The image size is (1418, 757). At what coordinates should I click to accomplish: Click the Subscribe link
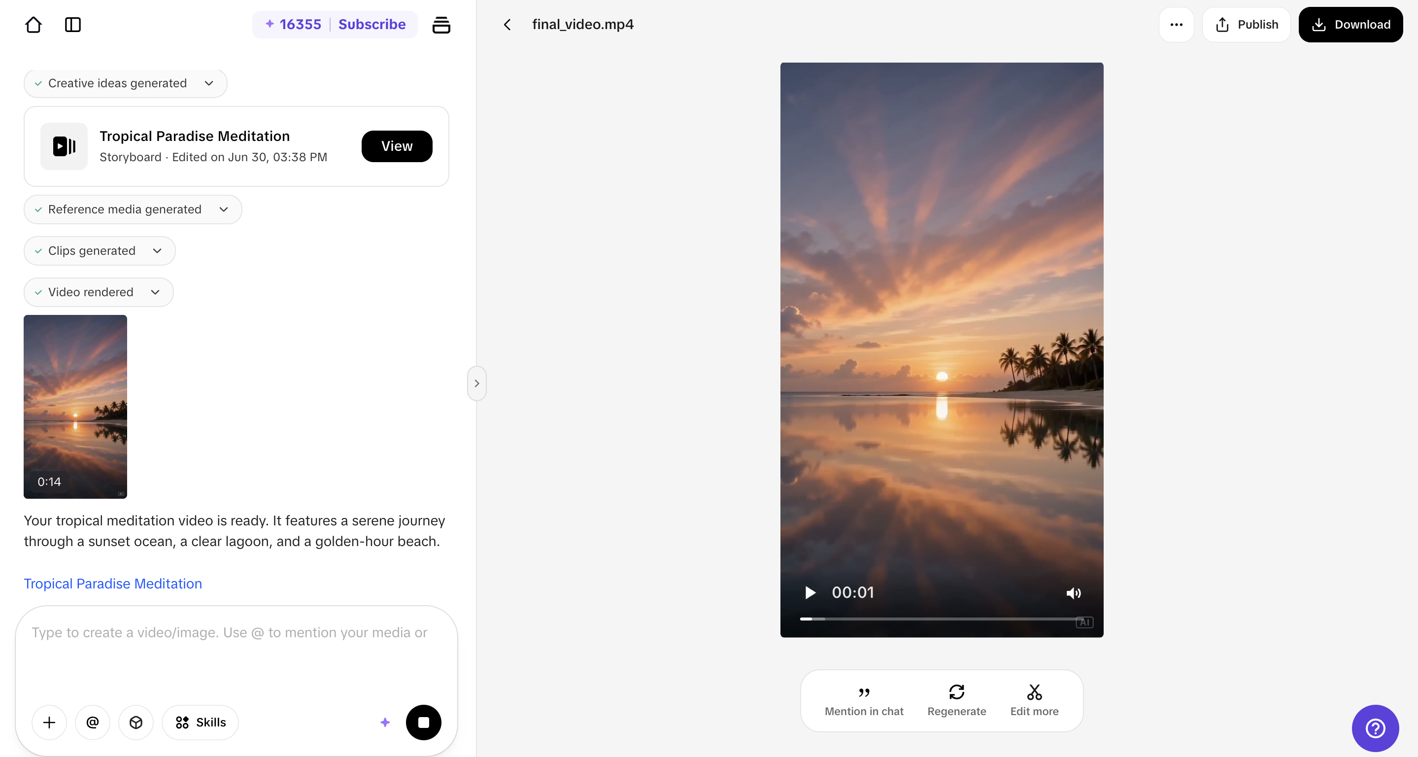point(371,24)
